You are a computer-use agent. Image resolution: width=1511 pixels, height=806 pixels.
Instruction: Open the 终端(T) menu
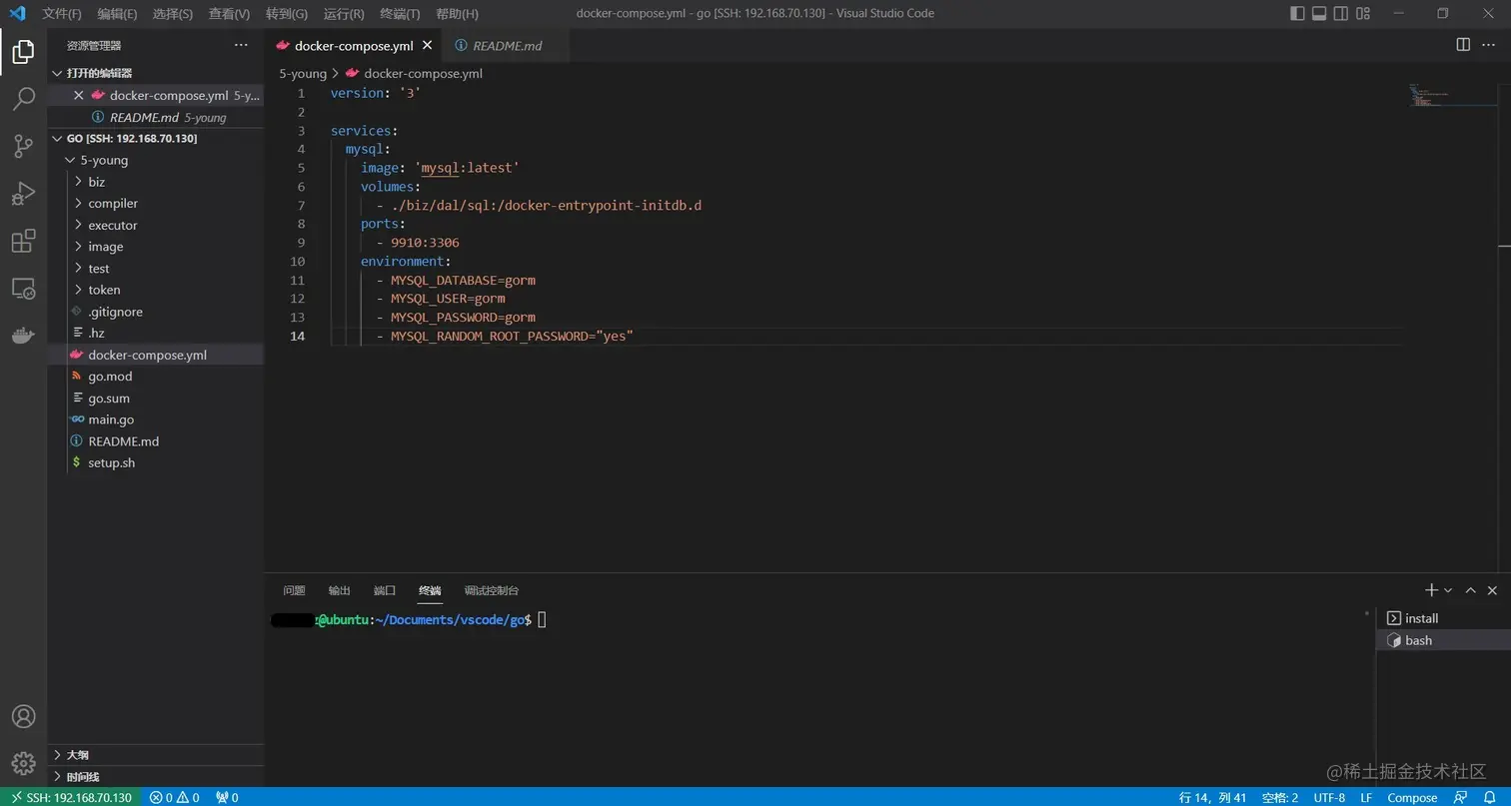coord(400,13)
